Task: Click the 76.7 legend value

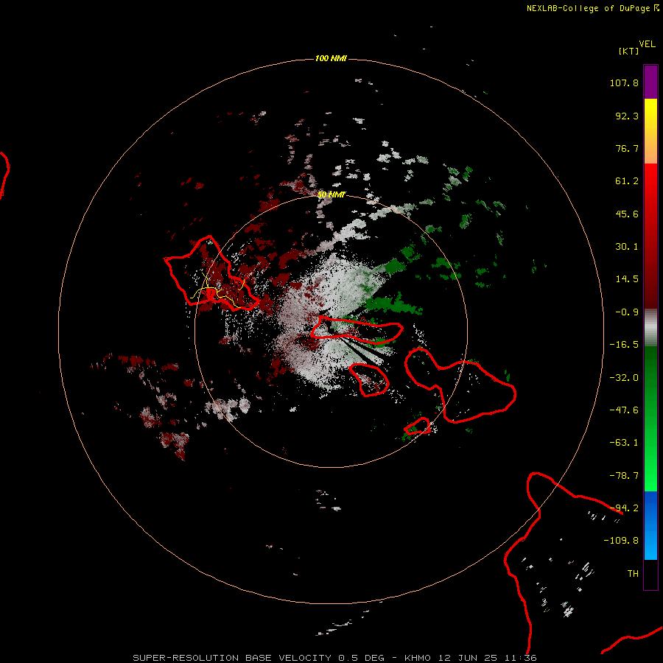Action: [x=627, y=148]
